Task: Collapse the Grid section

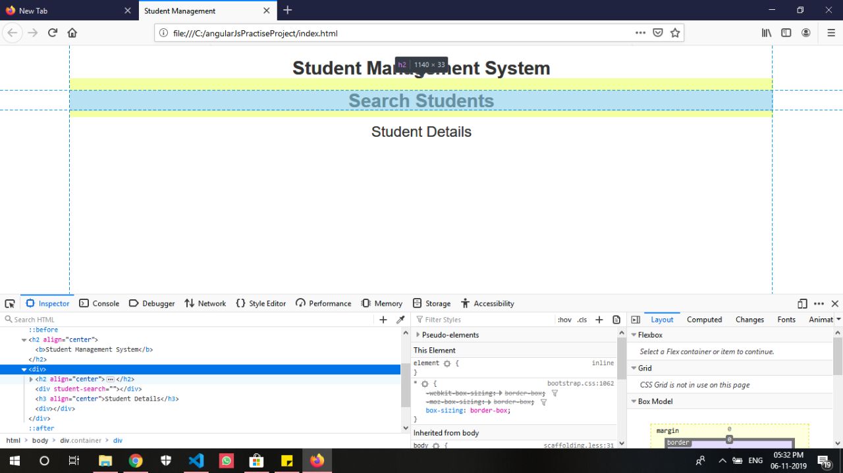Action: click(x=634, y=368)
